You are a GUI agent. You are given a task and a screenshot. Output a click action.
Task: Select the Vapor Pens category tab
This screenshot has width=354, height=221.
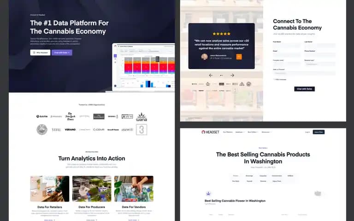pyautogui.click(x=277, y=181)
